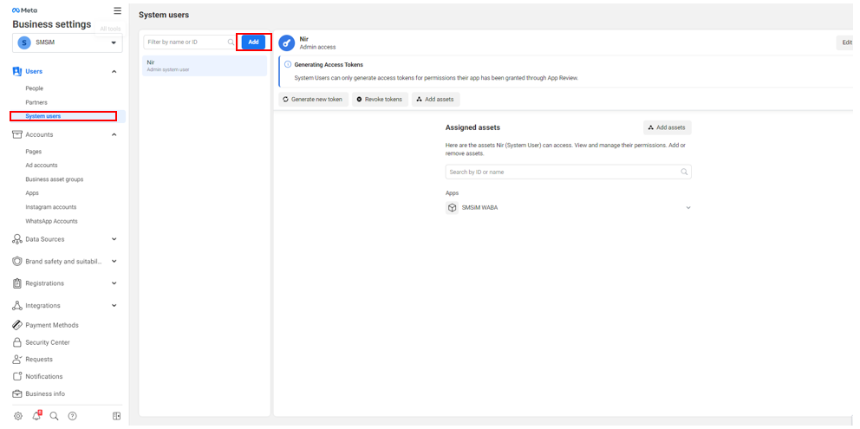Toggle the sidebar collapse panel icon
The width and height of the screenshot is (860, 429).
coord(116,416)
